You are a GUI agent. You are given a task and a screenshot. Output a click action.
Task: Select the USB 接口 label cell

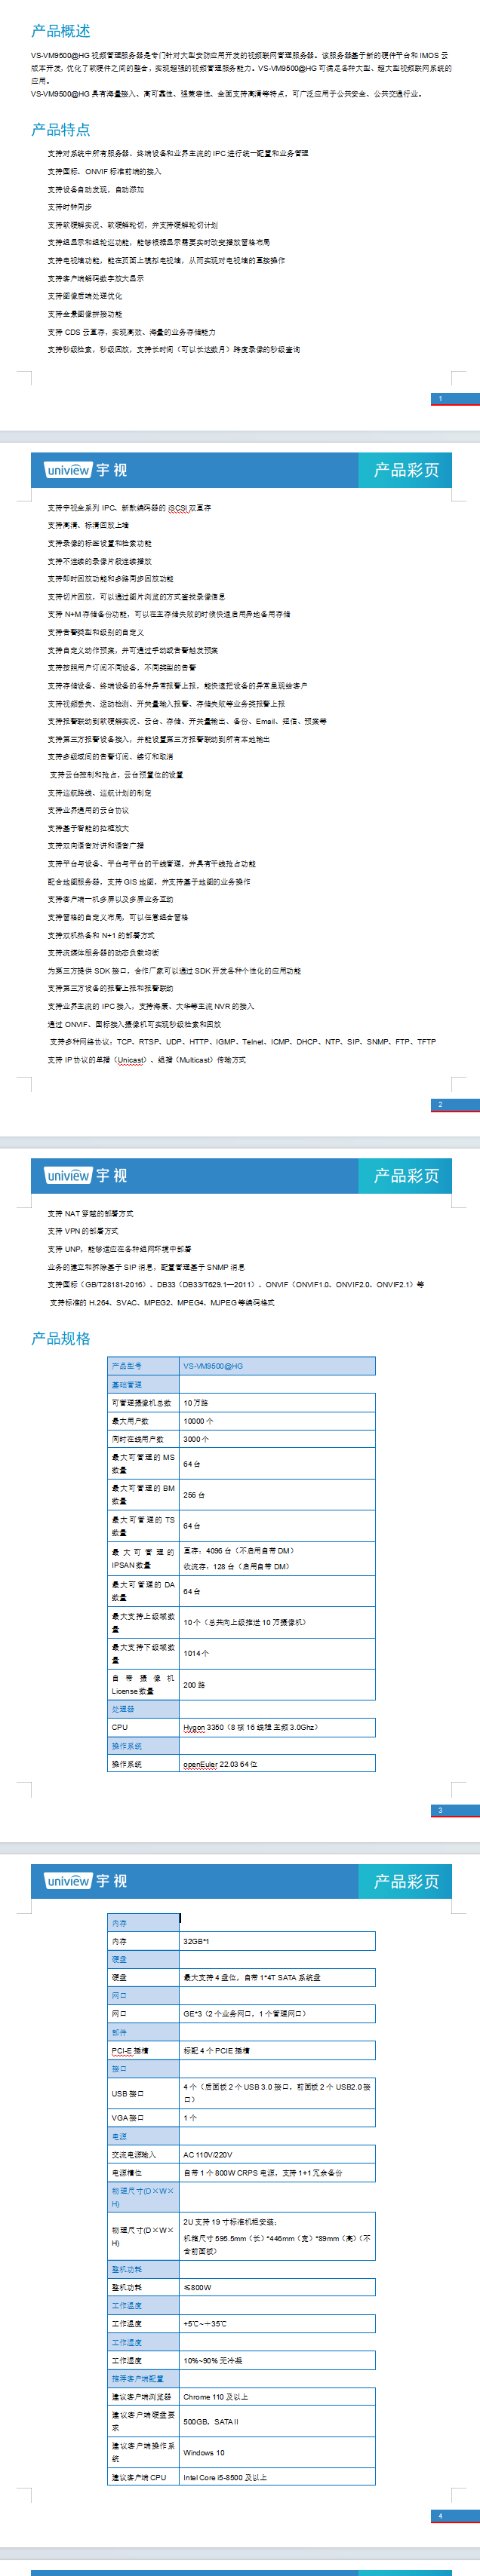pyautogui.click(x=144, y=2093)
